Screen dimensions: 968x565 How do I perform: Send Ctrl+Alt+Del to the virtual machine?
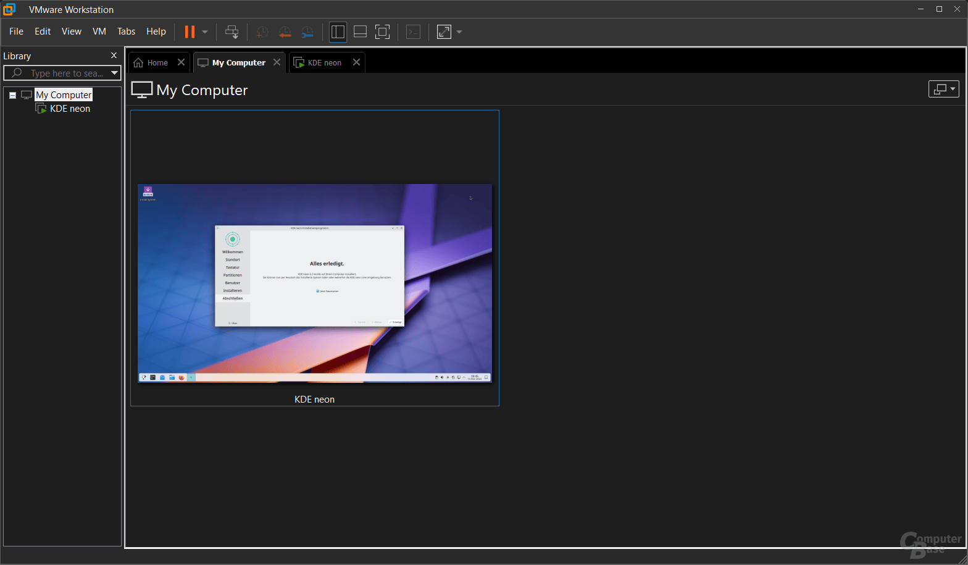[232, 32]
